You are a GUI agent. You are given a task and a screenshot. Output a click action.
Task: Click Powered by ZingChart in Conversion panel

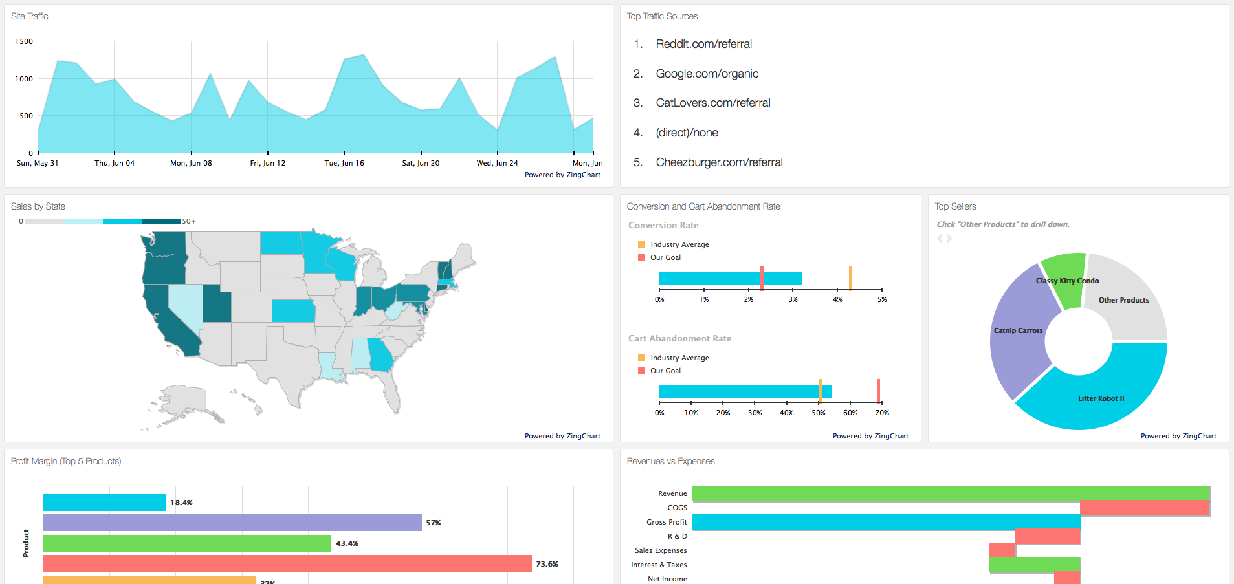pos(870,436)
